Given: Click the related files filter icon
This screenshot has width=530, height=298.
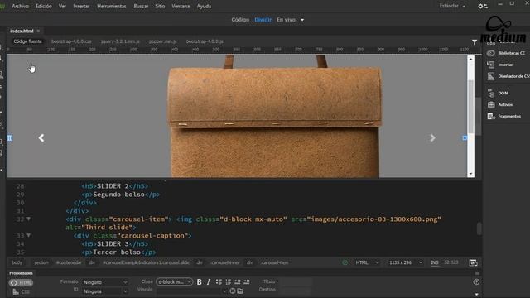Looking at the screenshot, I should pyautogui.click(x=475, y=42).
